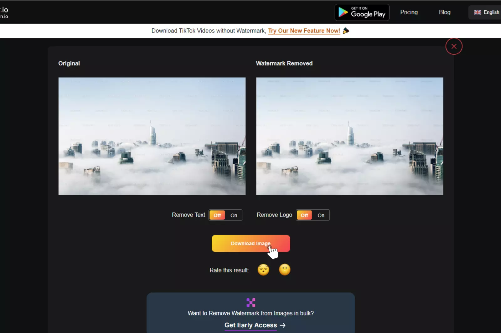
Task: Click the Watermark Removed heading text
Action: coord(284,63)
